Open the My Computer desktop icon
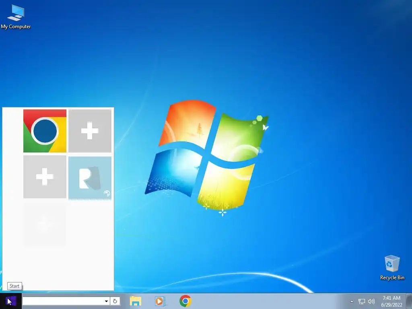The height and width of the screenshot is (309, 412). pyautogui.click(x=16, y=16)
